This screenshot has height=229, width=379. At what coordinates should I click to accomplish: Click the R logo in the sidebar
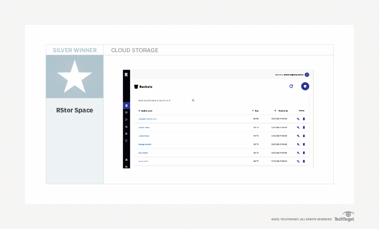click(126, 75)
